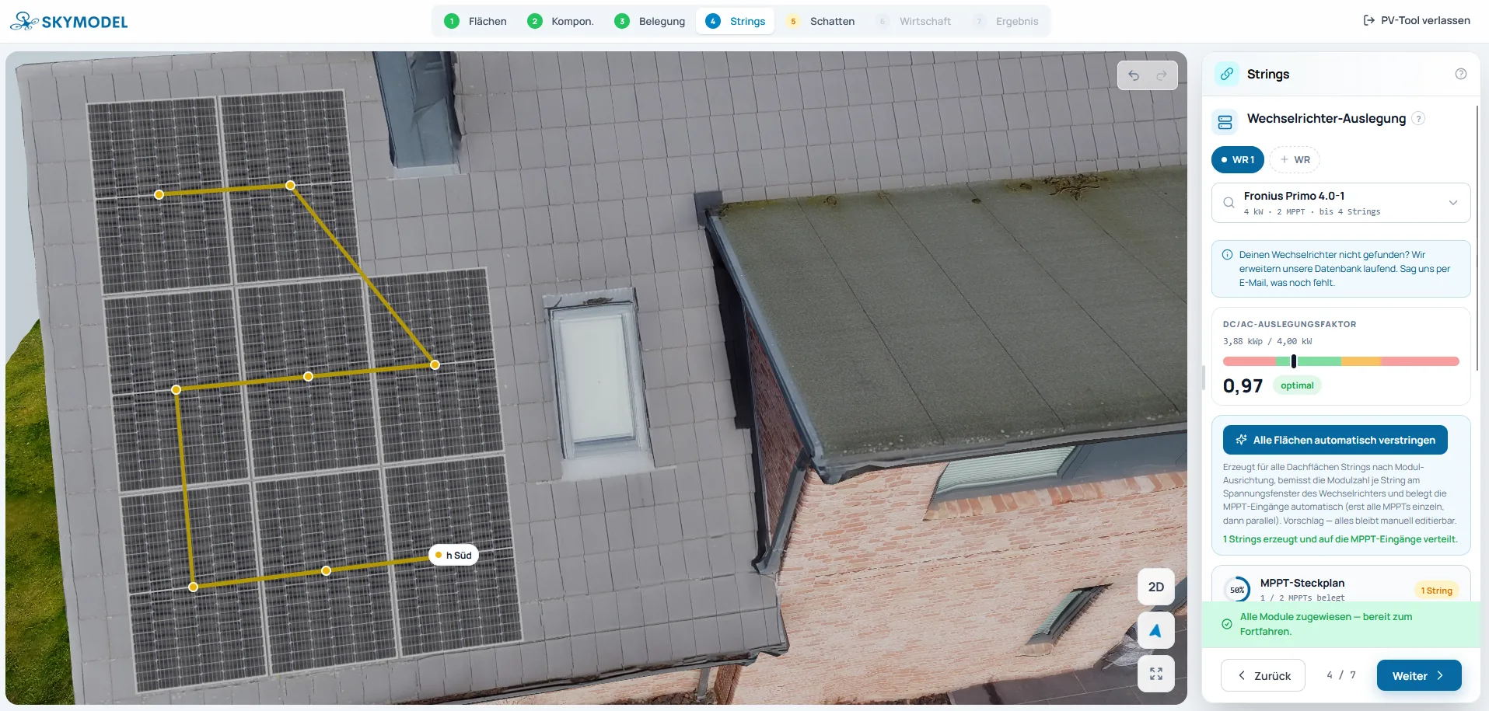Add another inverter with + WR
Viewport: 1489px width, 711px height.
[1295, 159]
